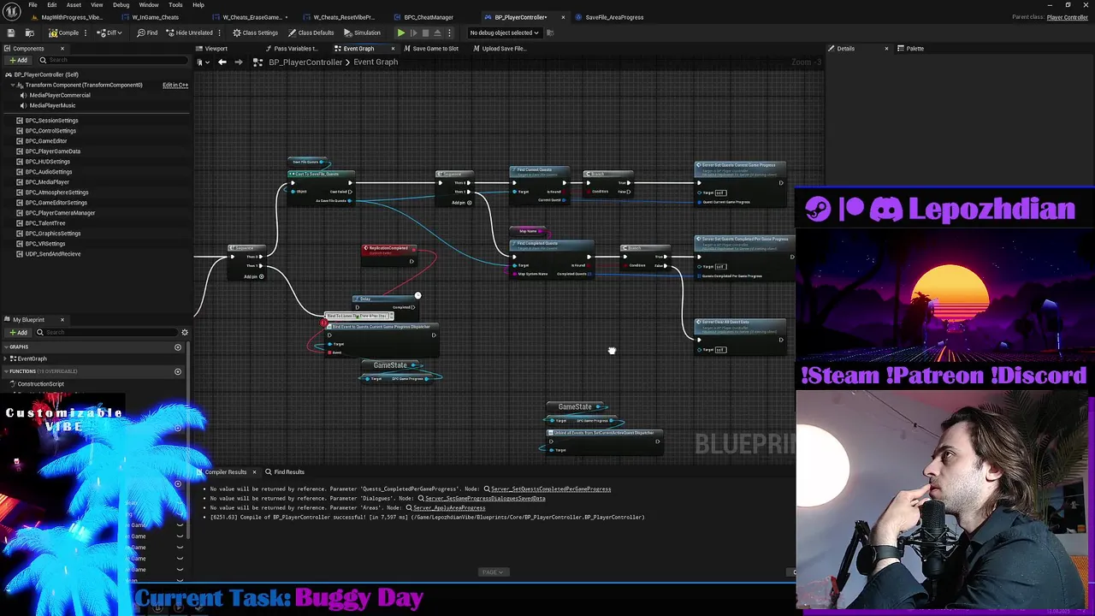Open graph bookmarks dropdown
The image size is (1095, 616).
pos(201,62)
